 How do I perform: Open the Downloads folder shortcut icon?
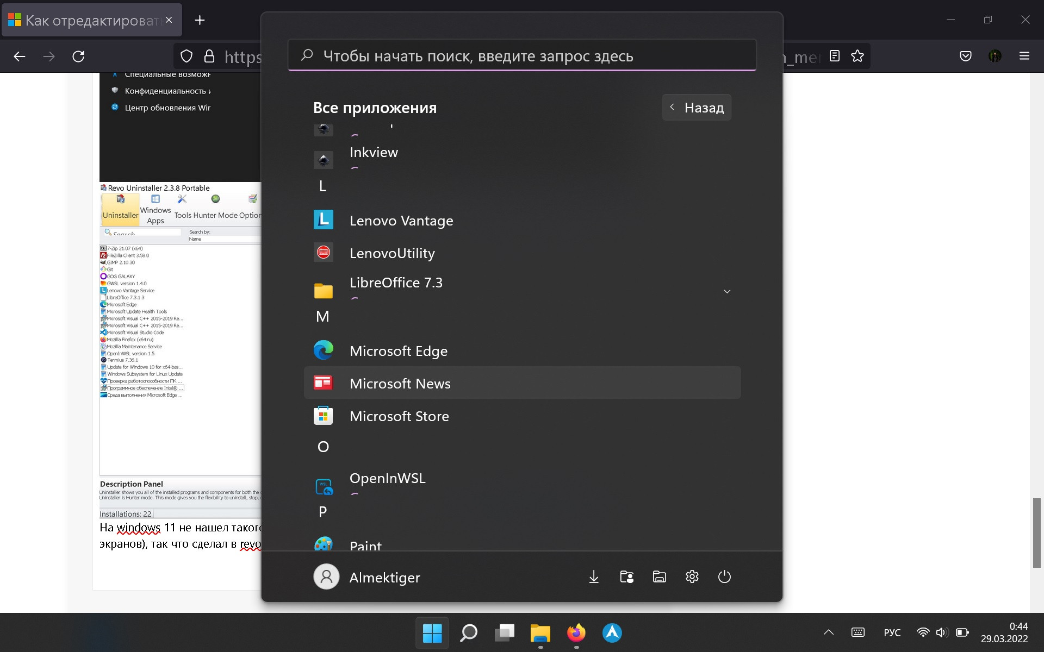click(x=594, y=576)
